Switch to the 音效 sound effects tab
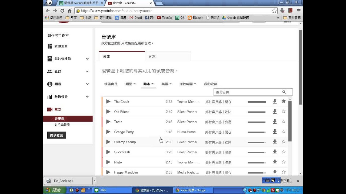The height and width of the screenshot is (194, 346). click(x=168, y=56)
